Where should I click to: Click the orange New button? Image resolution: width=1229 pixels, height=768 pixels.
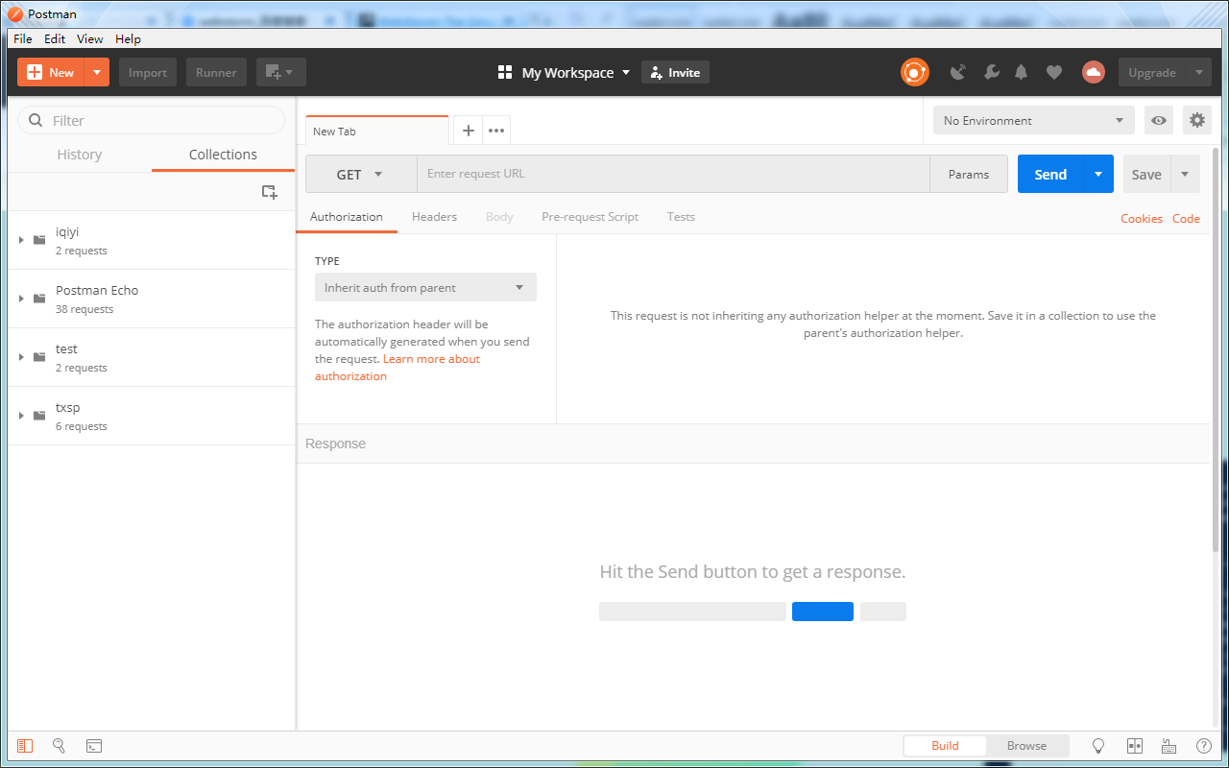pos(51,72)
